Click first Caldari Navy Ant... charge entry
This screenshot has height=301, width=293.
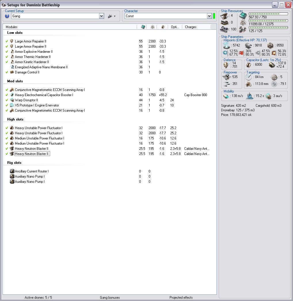(x=197, y=149)
